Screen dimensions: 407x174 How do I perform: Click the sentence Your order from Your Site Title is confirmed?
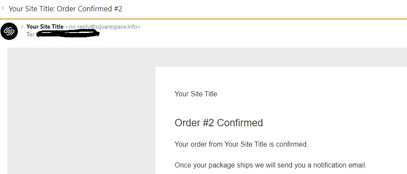tap(242, 144)
